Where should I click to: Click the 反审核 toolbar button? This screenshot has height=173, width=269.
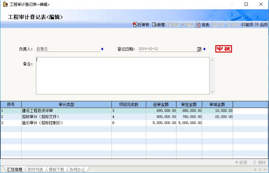pos(141,25)
